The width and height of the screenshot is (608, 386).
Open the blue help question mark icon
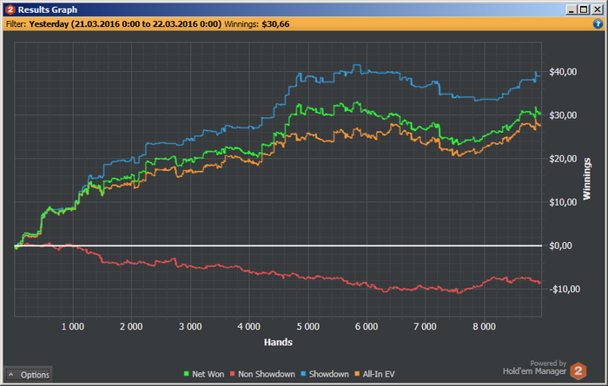[598, 24]
